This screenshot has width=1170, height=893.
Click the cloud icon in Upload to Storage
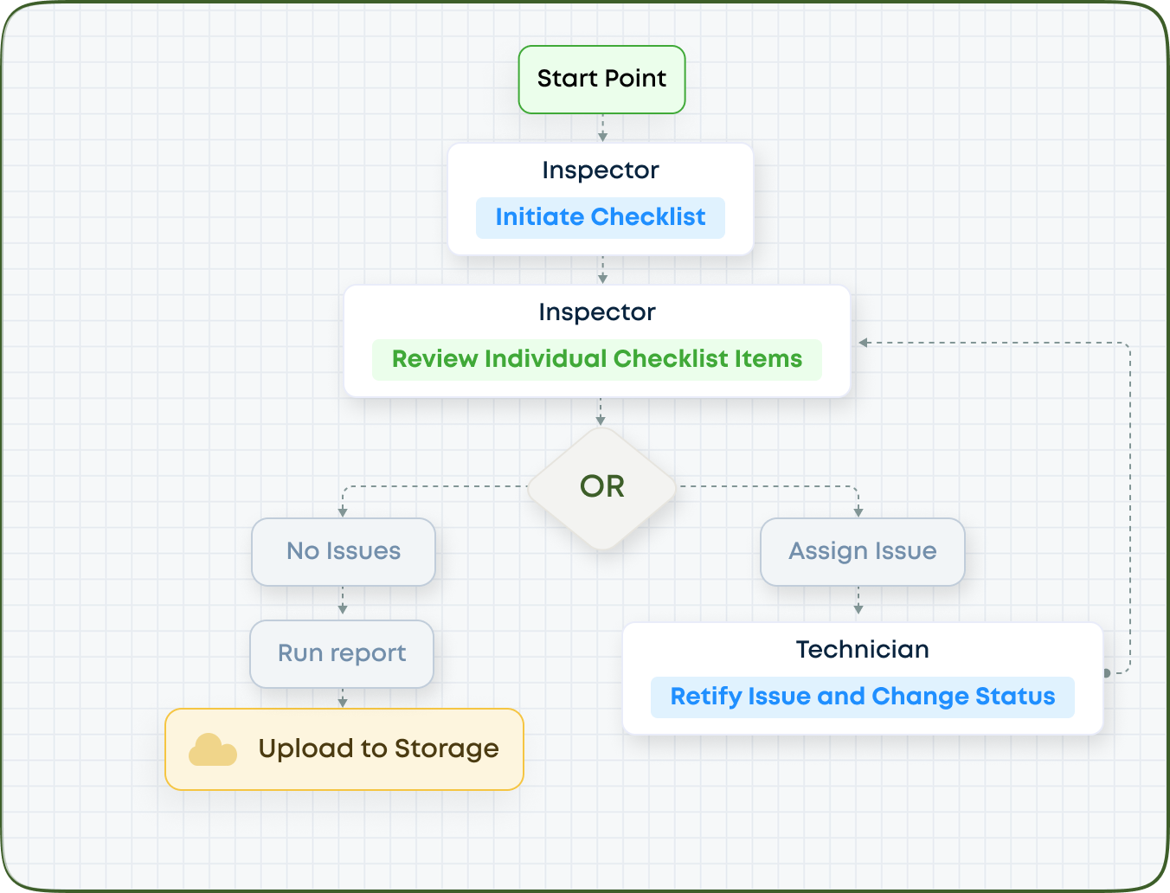(x=213, y=749)
